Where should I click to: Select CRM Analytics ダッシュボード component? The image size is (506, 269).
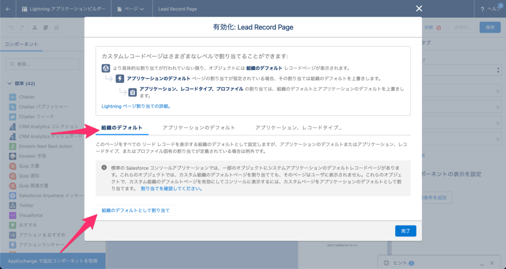point(46,136)
